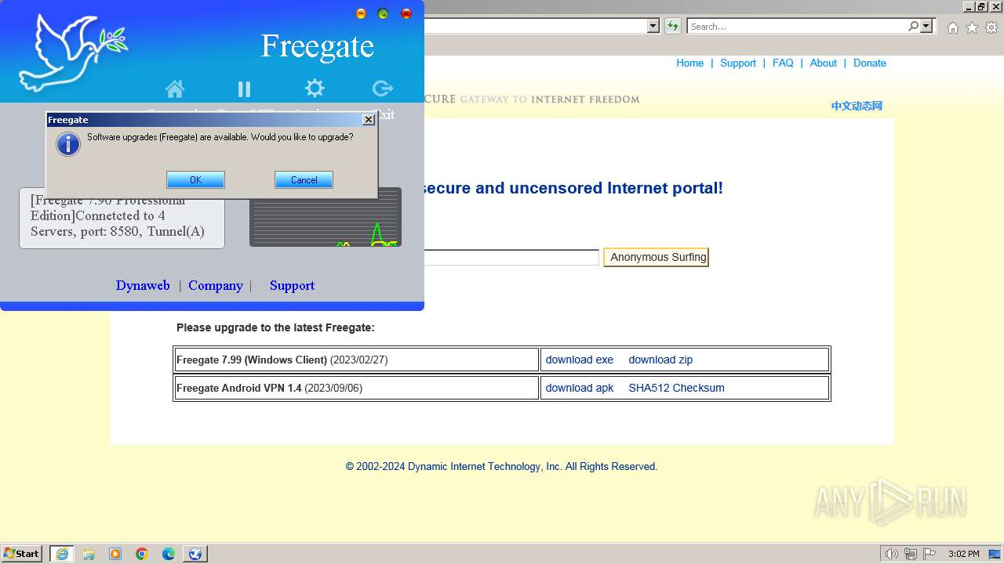Open the Company link in Freegate

tap(216, 285)
